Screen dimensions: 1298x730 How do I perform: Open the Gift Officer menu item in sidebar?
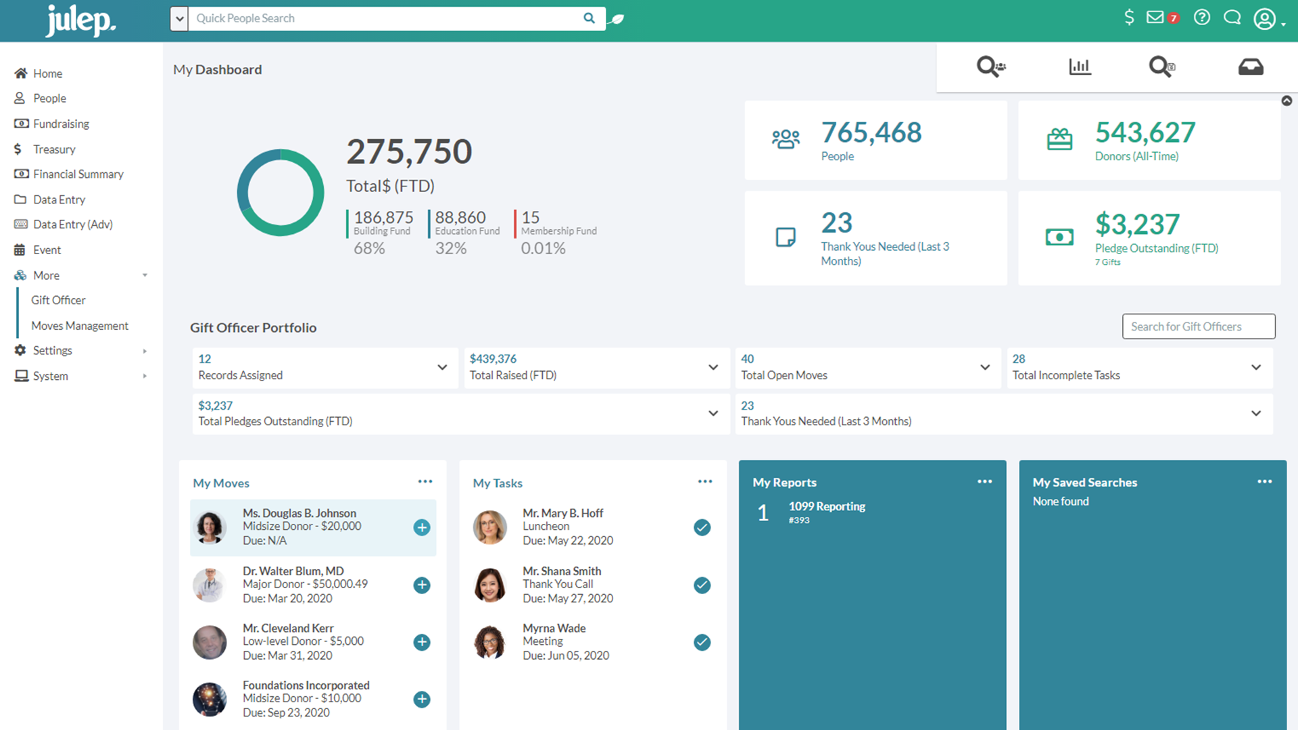click(x=59, y=299)
